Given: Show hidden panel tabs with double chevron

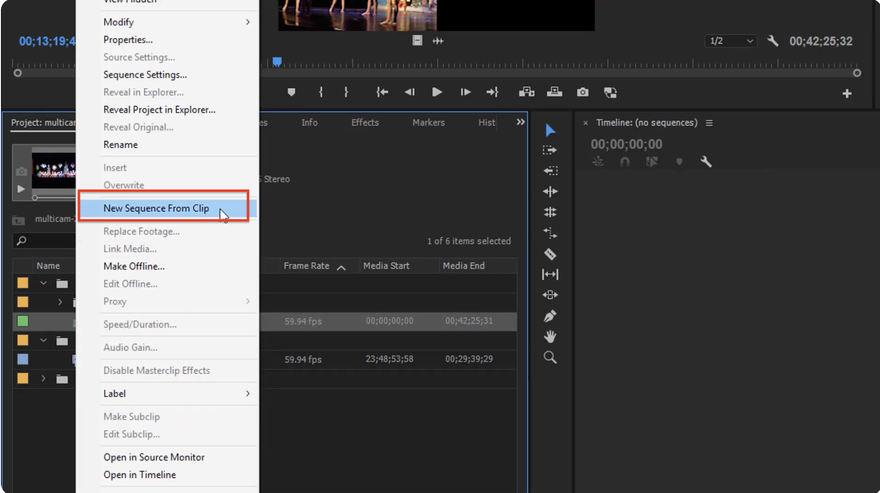Looking at the screenshot, I should 520,122.
